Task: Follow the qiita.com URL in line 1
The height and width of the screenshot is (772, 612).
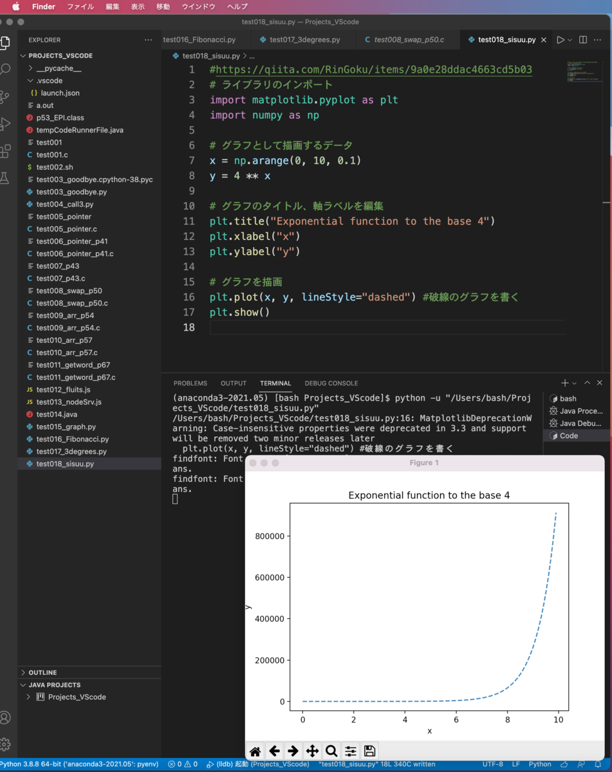Action: [x=375, y=69]
